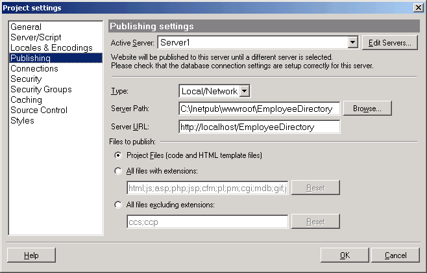Choose Locales & Encodings category

[x=51, y=48]
